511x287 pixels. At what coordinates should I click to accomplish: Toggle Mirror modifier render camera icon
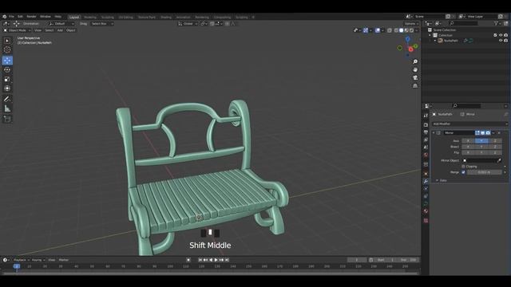[488, 133]
